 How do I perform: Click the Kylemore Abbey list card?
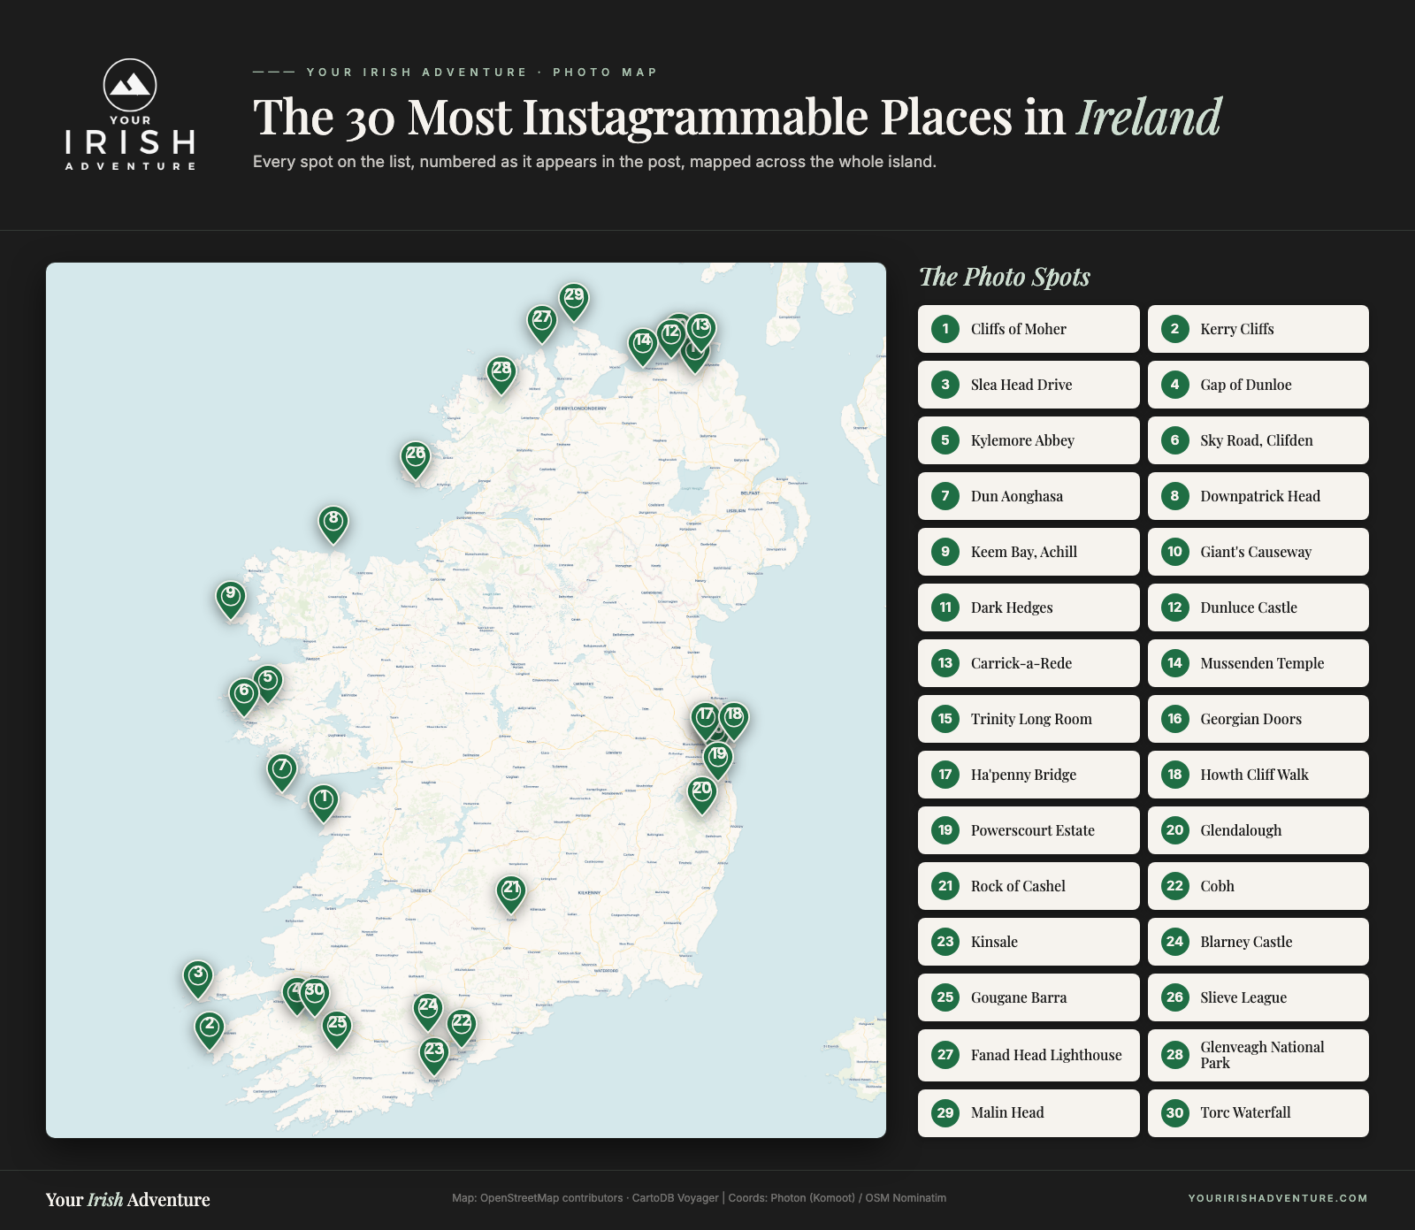(1029, 440)
